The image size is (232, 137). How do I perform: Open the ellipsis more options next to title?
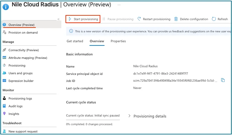pos(119,5)
